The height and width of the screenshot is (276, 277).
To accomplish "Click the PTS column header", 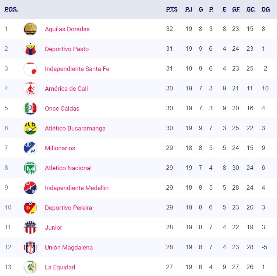I will click(x=172, y=9).
